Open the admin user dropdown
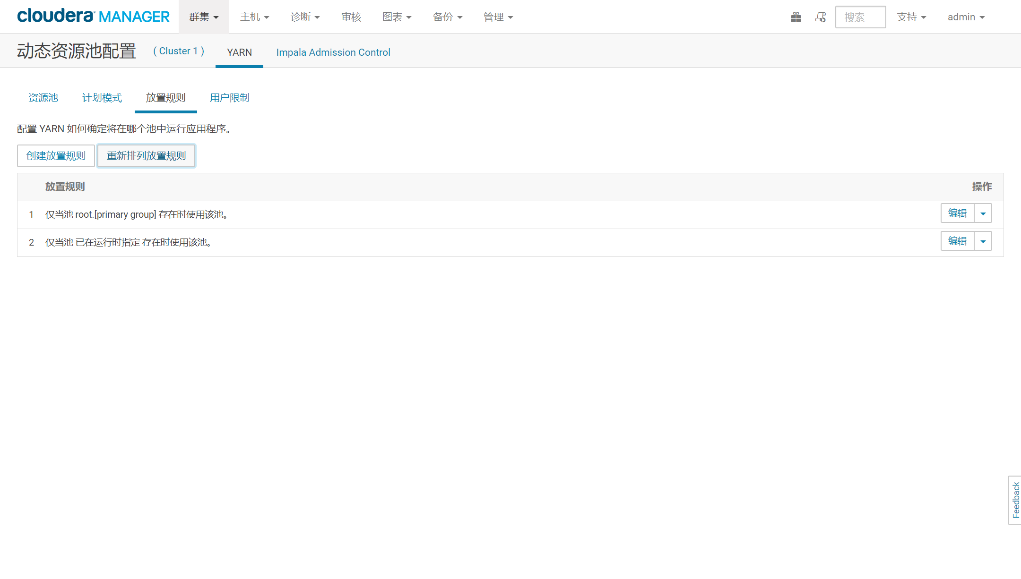This screenshot has width=1021, height=579. point(966,17)
